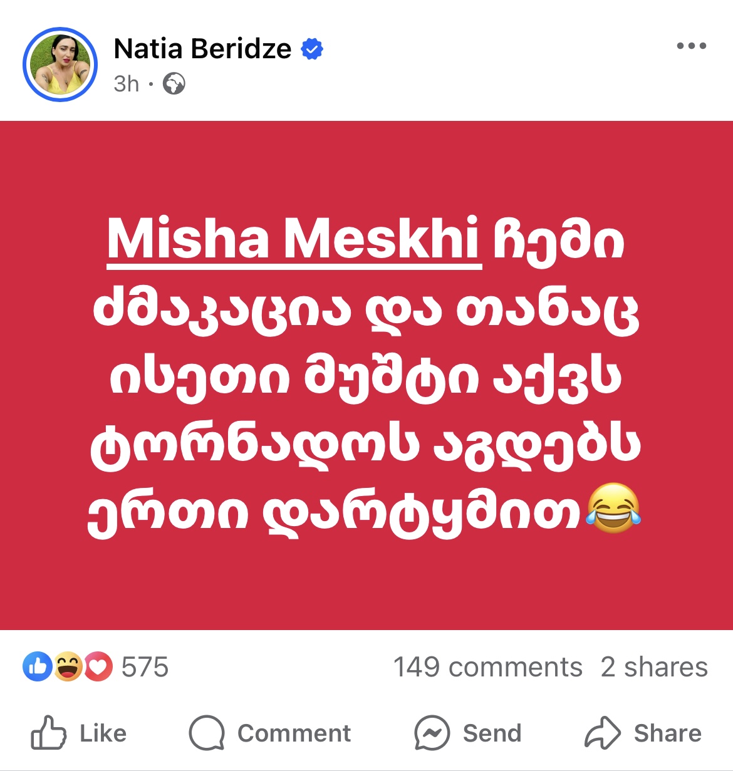Image resolution: width=733 pixels, height=771 pixels.
Task: View the 149 comments
Action: pyautogui.click(x=487, y=668)
